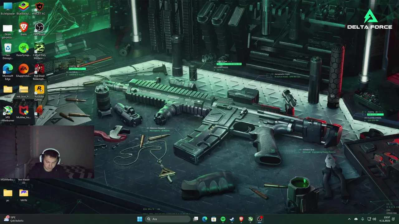399x224 pixels.
Task: Select the Red Dead Redemption shortcut
Action: pos(39,72)
